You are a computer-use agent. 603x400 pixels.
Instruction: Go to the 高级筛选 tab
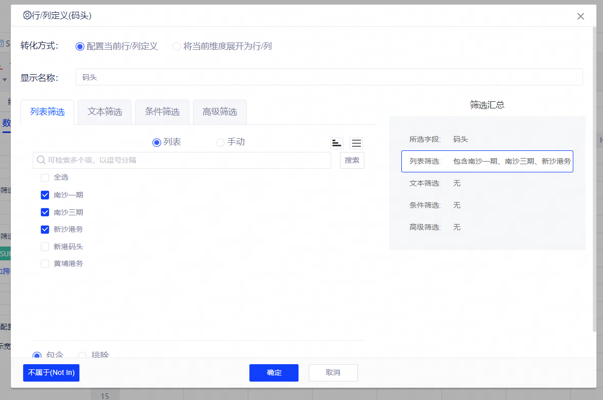tap(220, 112)
